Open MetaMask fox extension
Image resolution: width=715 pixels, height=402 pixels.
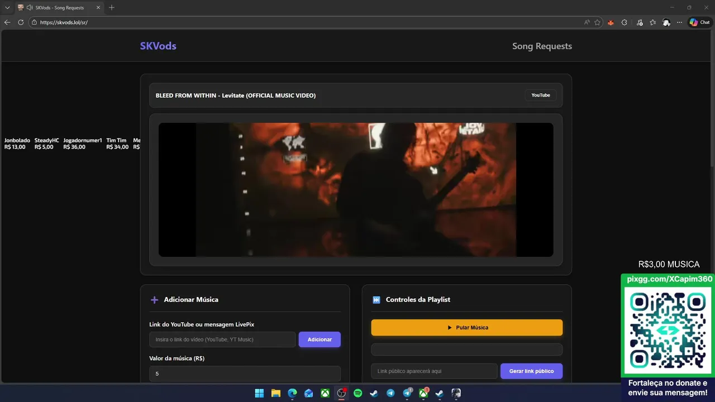pyautogui.click(x=611, y=22)
